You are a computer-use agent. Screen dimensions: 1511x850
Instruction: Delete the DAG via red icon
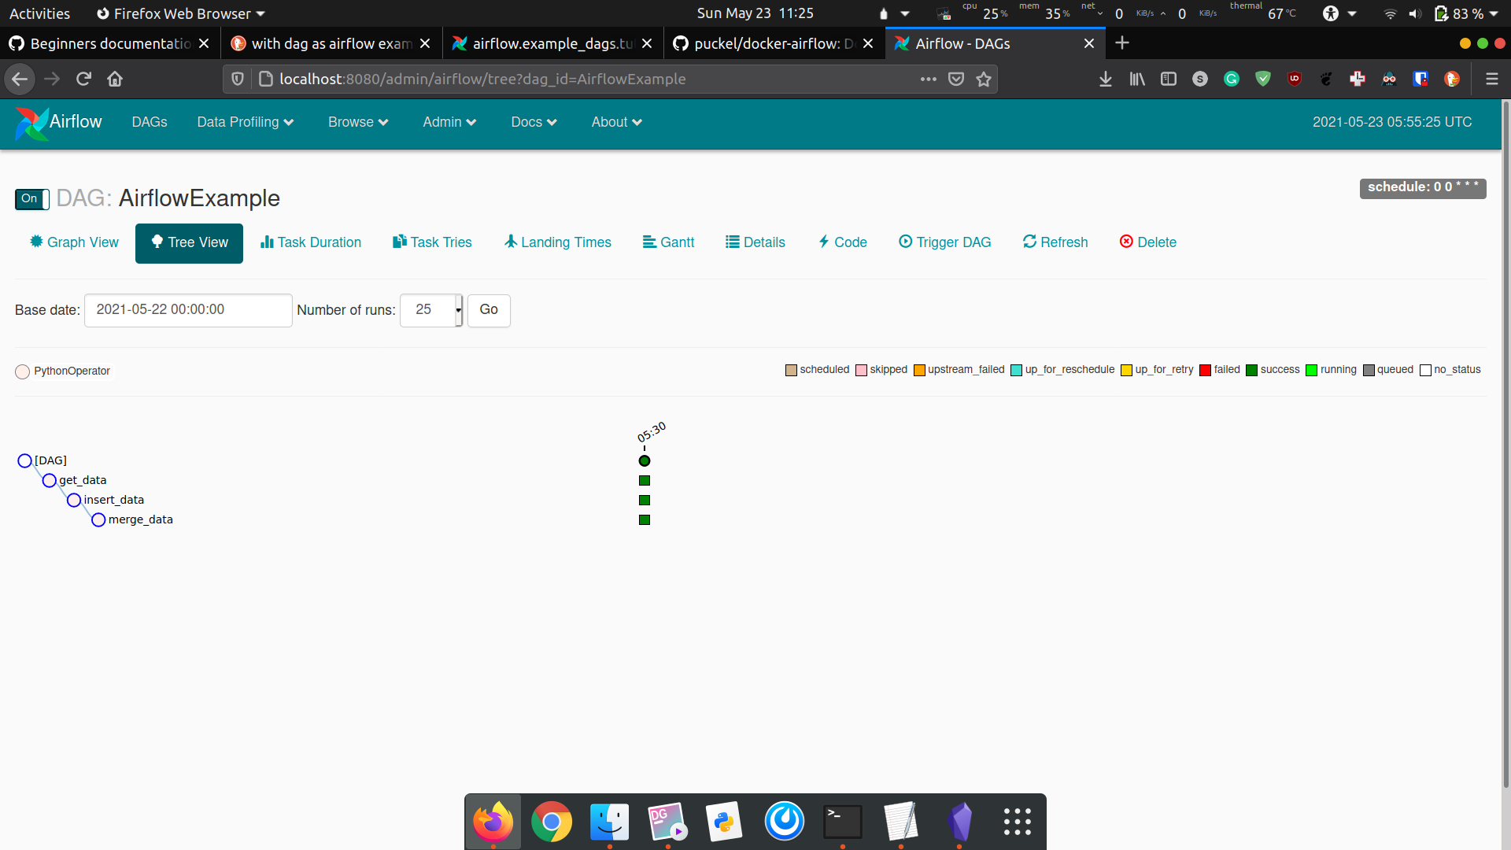pos(1126,242)
